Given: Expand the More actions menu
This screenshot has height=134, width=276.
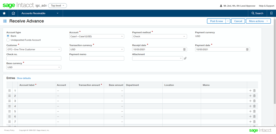Looking at the screenshot, I should [258, 21].
